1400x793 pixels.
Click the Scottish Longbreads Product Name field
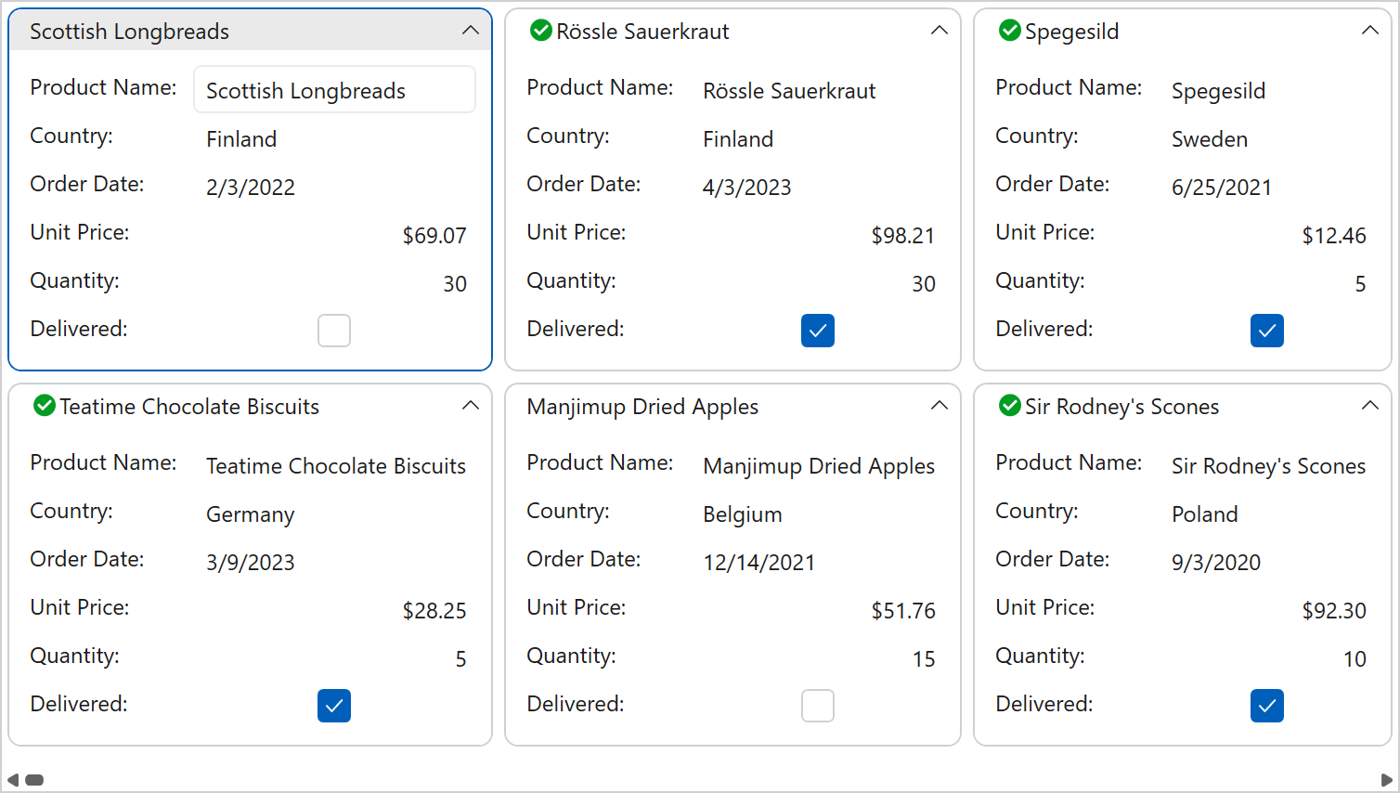coord(334,90)
